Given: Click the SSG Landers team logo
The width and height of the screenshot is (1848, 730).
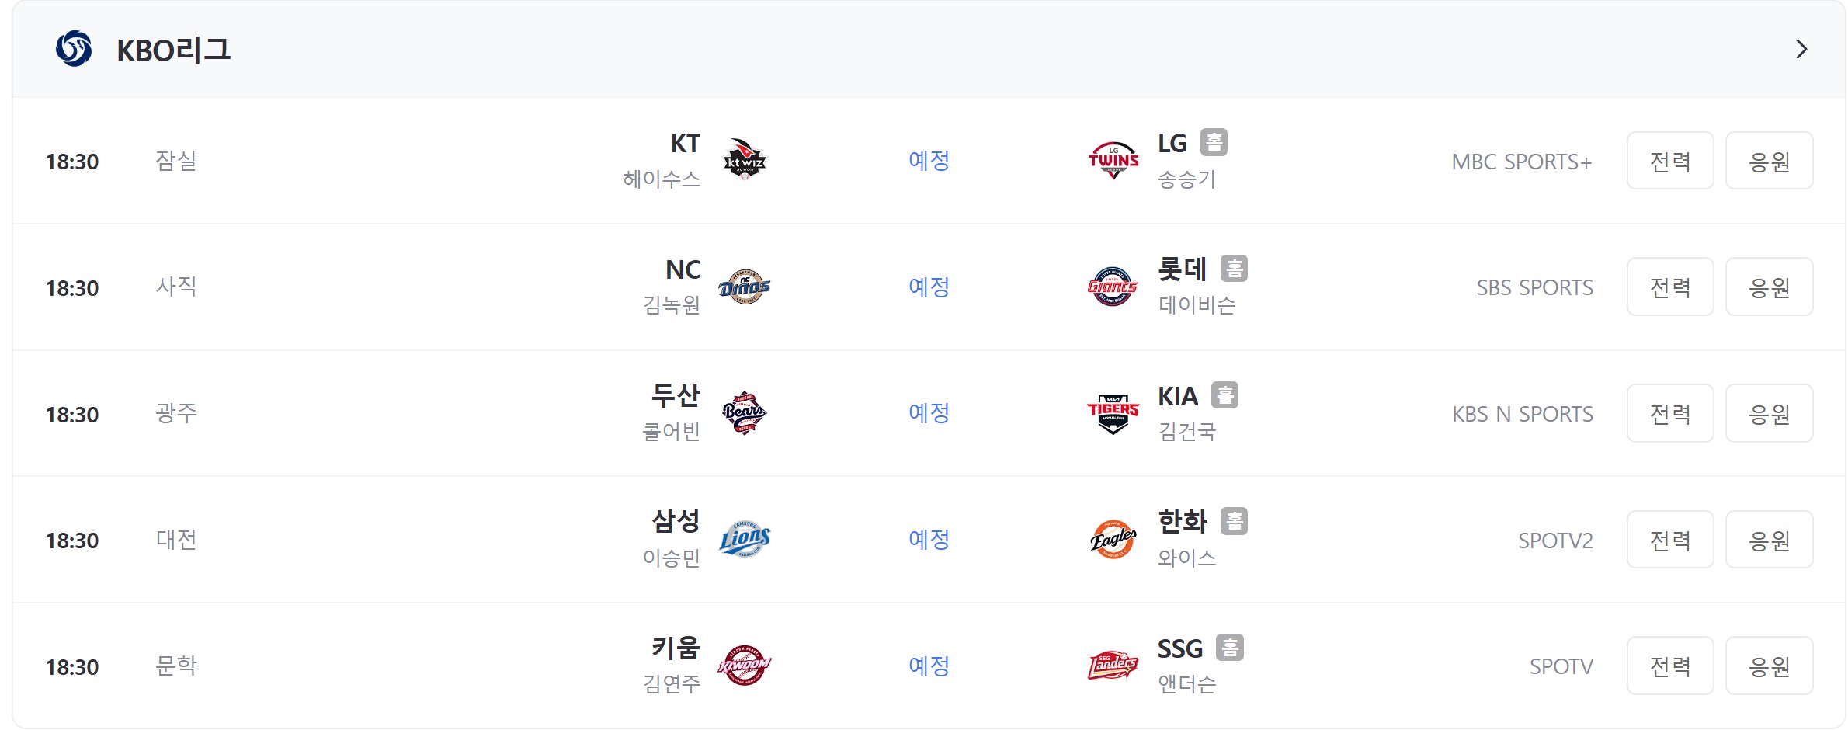Looking at the screenshot, I should (1113, 666).
